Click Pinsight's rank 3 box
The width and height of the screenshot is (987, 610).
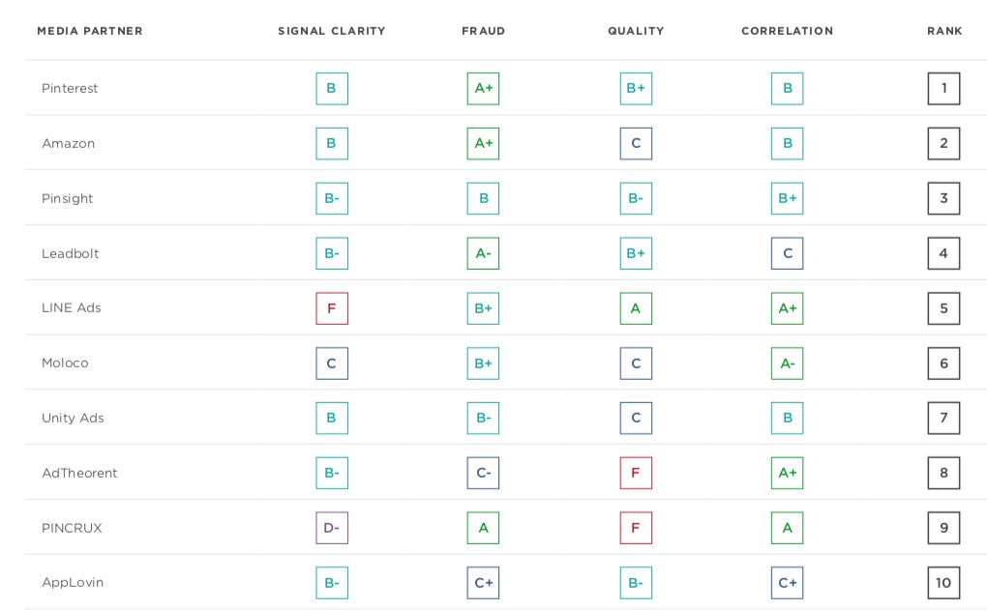coord(943,199)
